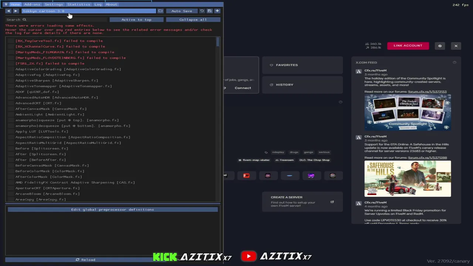Select MartysMods_FLOYDSTEINBERG.fx failed entry
The width and height of the screenshot is (473, 266).
coord(71,58)
